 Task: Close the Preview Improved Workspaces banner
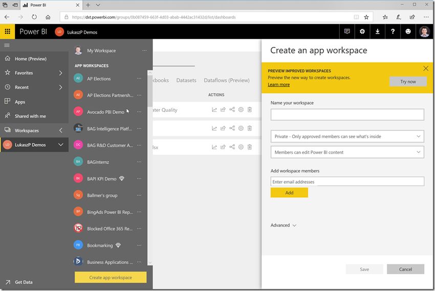pyautogui.click(x=426, y=69)
